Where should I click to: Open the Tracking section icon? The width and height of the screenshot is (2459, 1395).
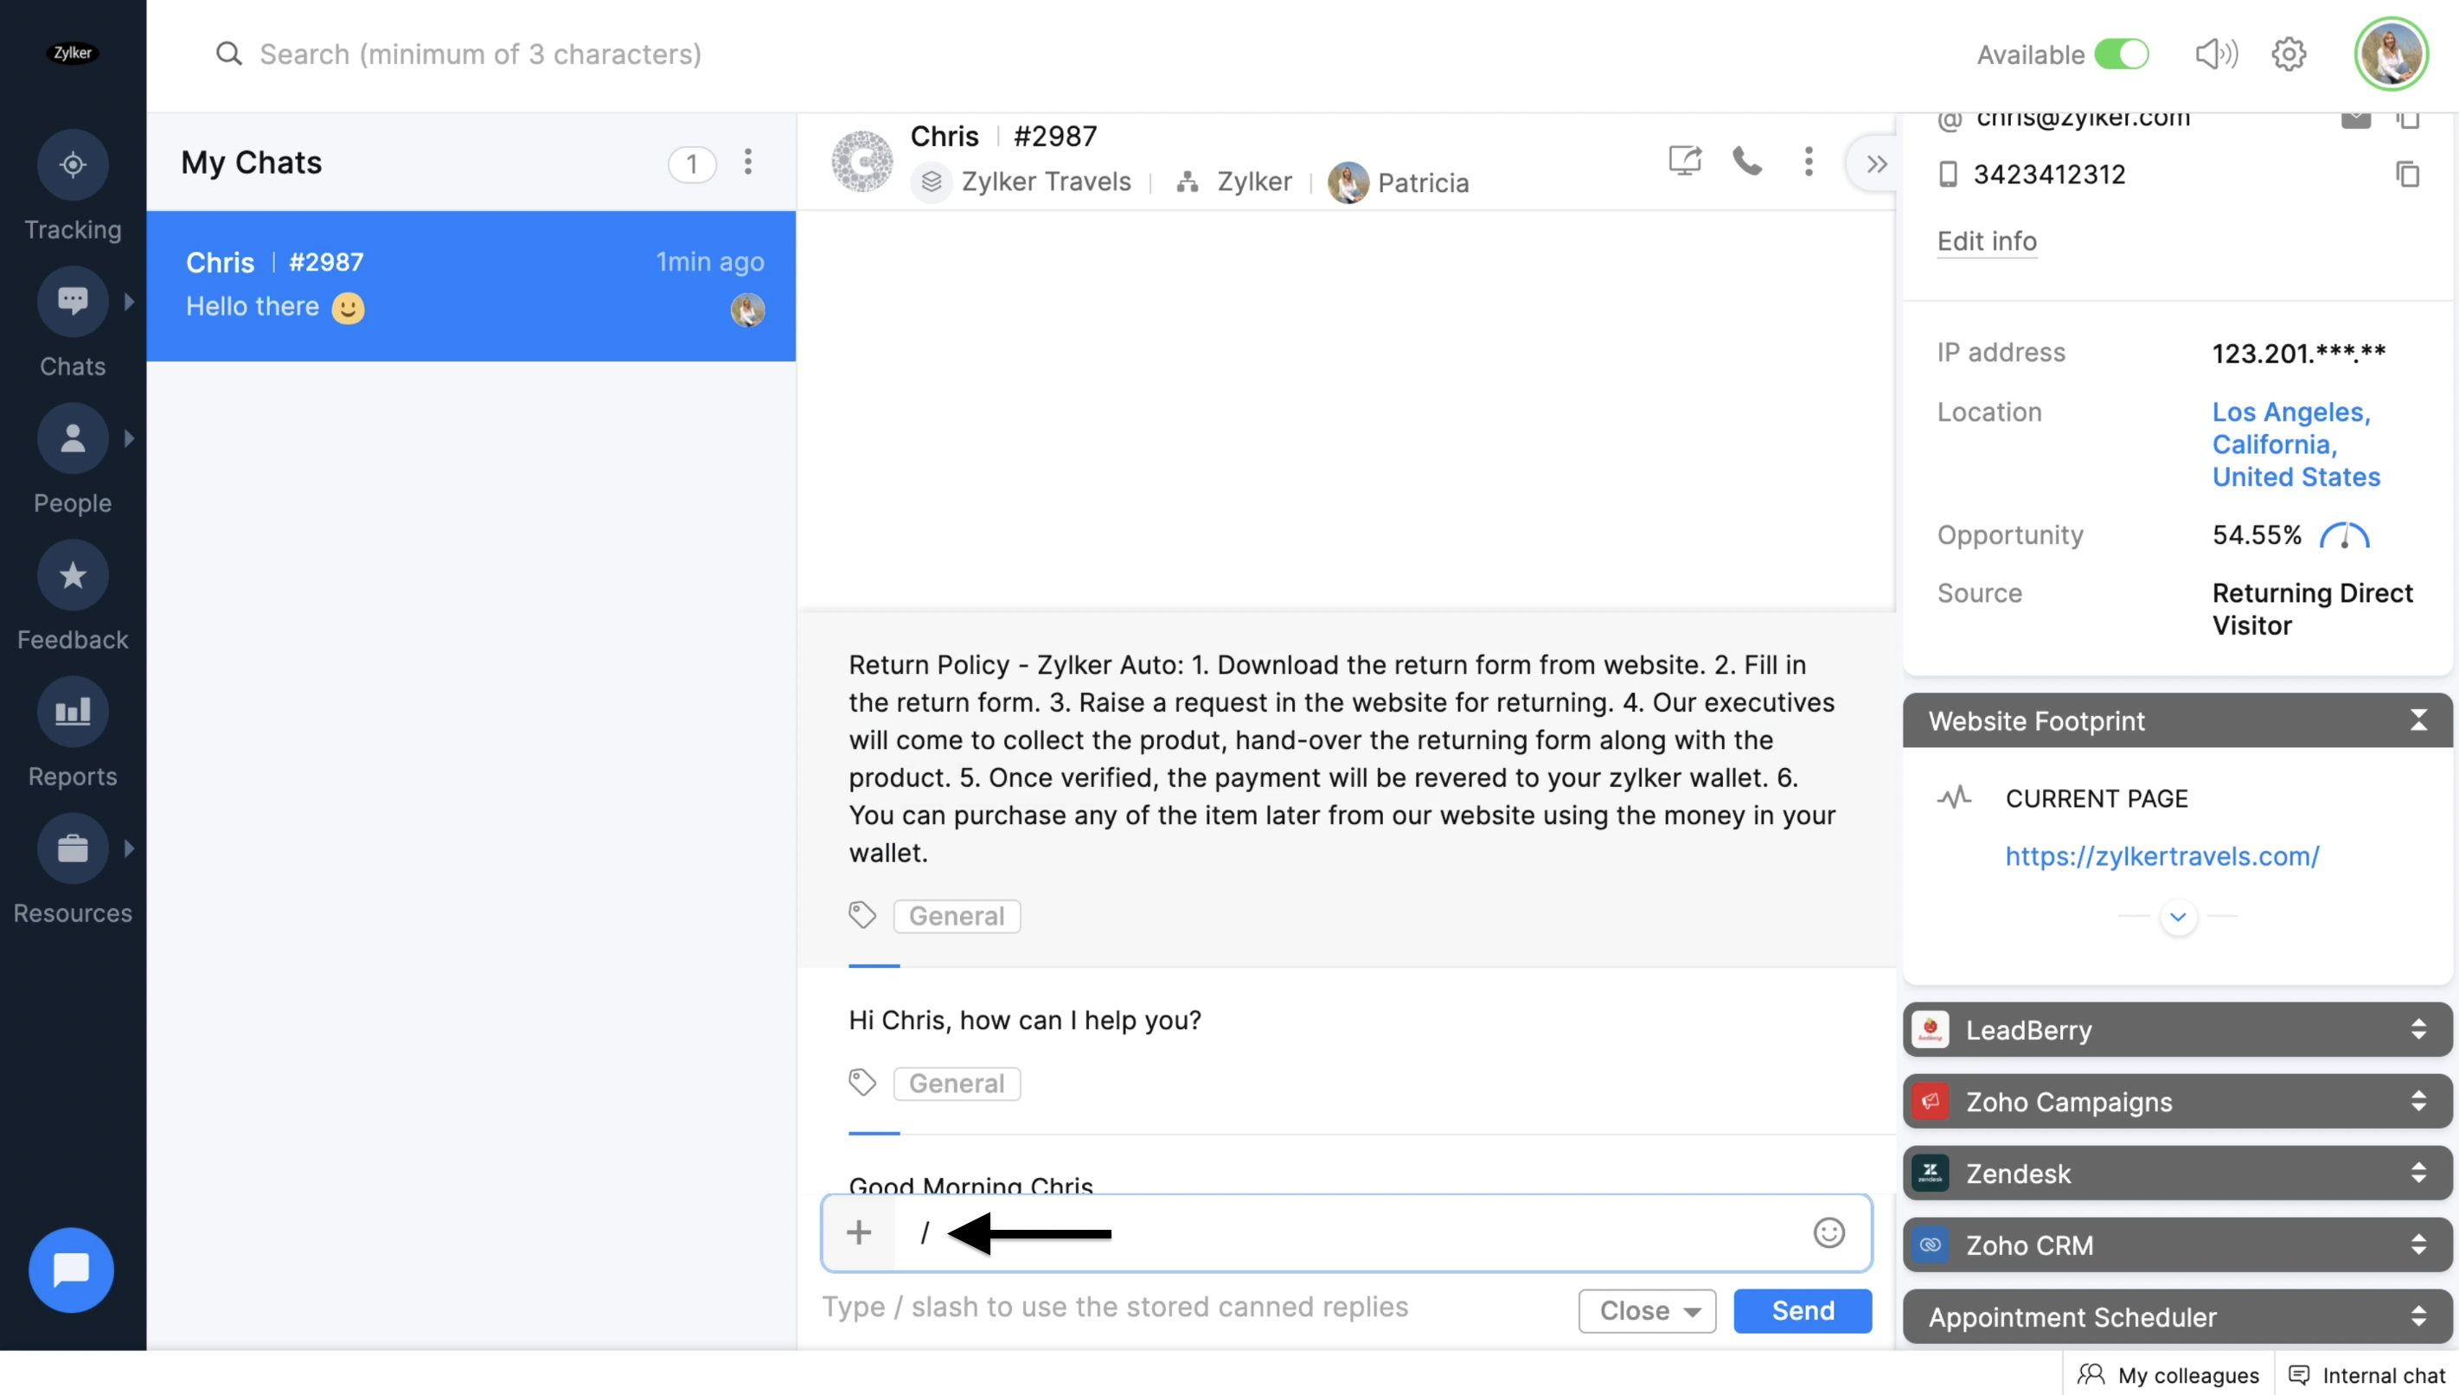(73, 165)
